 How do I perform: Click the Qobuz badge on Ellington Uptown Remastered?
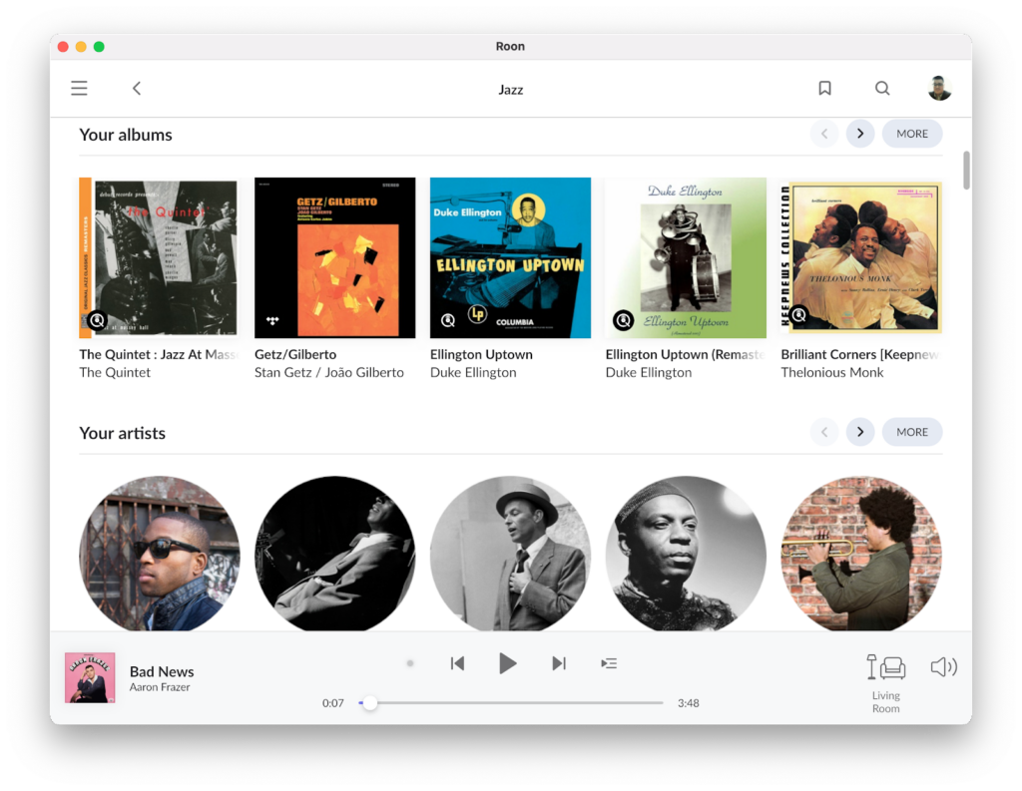623,320
